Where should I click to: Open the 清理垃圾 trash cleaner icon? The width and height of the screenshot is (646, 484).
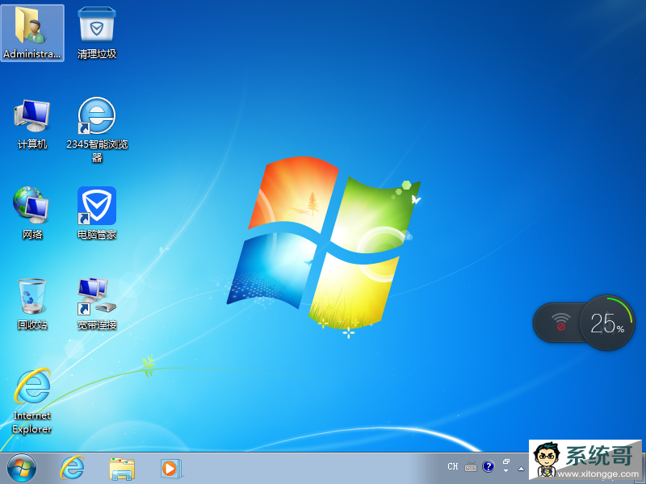[x=97, y=33]
